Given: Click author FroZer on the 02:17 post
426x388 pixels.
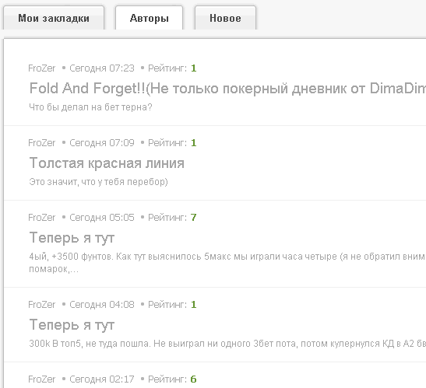Looking at the screenshot, I should pos(42,379).
